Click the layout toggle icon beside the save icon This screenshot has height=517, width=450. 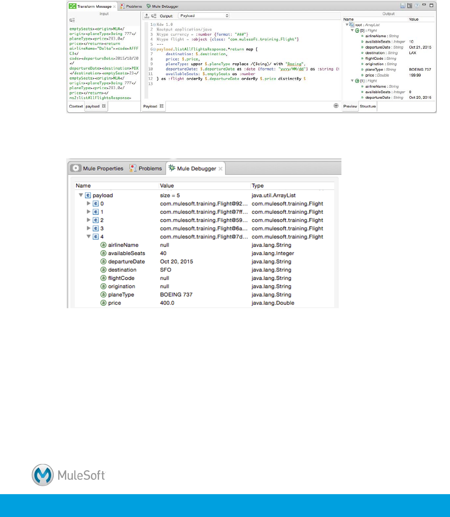point(410,6)
